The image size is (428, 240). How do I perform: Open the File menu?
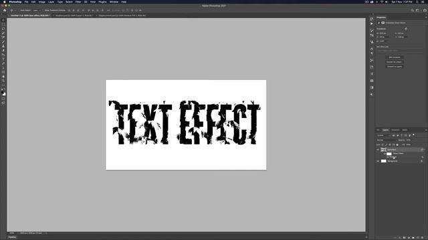click(27, 2)
